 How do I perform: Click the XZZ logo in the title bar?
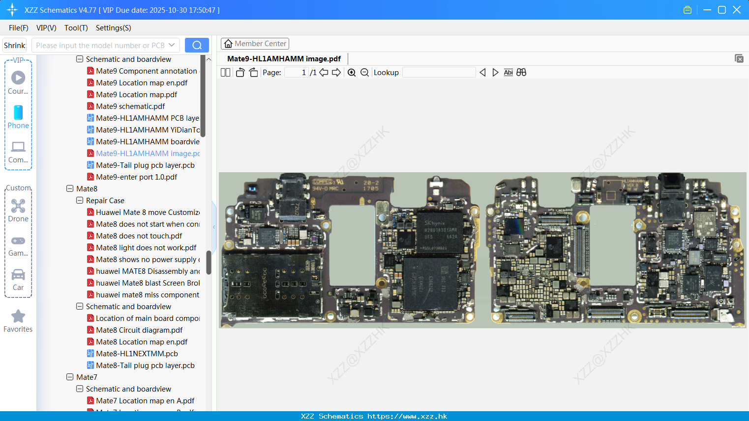click(x=12, y=10)
